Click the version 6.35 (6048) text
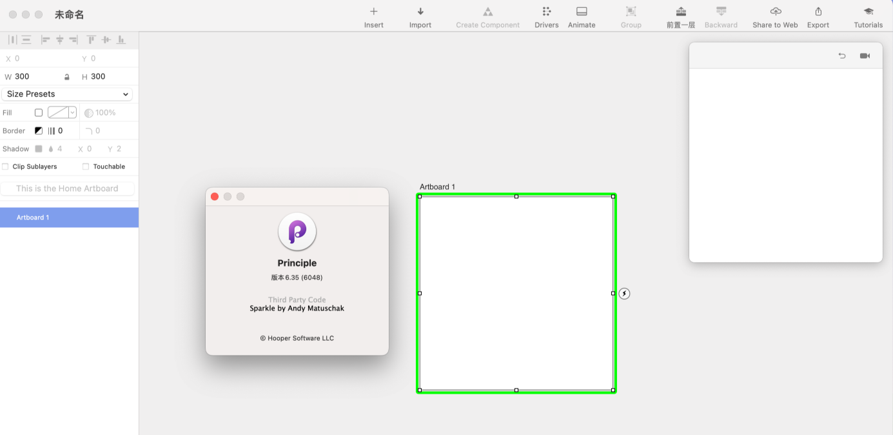 297,278
